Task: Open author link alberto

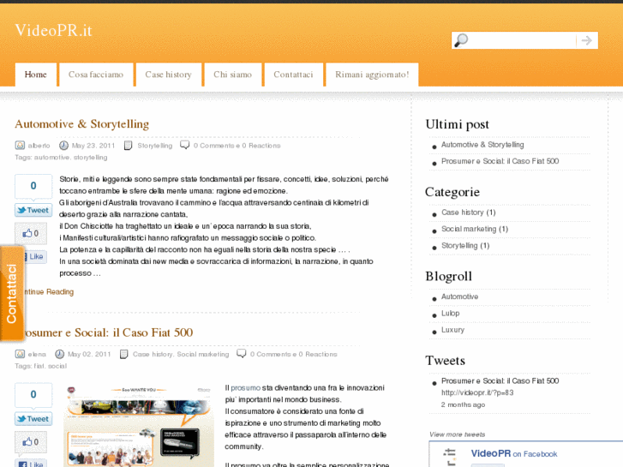Action: click(39, 146)
